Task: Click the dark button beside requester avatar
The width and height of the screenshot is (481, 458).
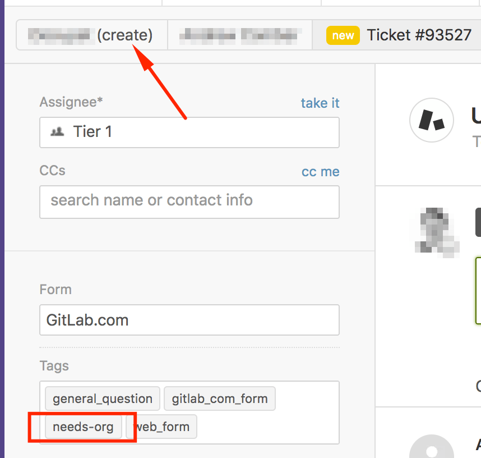Action: (478, 222)
